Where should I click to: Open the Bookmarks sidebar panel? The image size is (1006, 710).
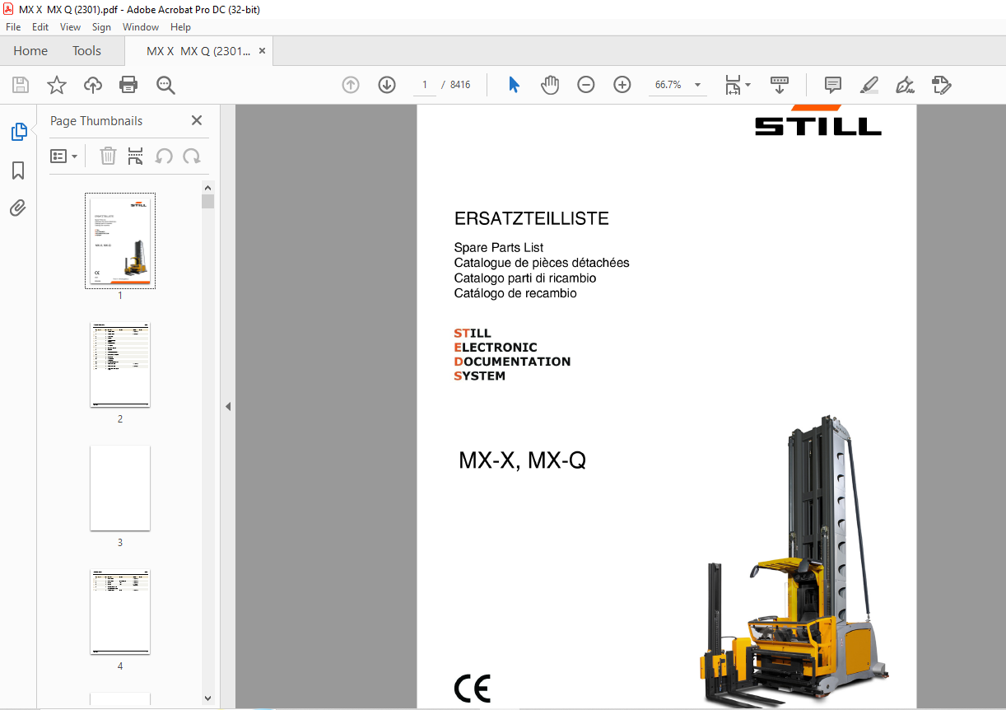click(x=18, y=170)
